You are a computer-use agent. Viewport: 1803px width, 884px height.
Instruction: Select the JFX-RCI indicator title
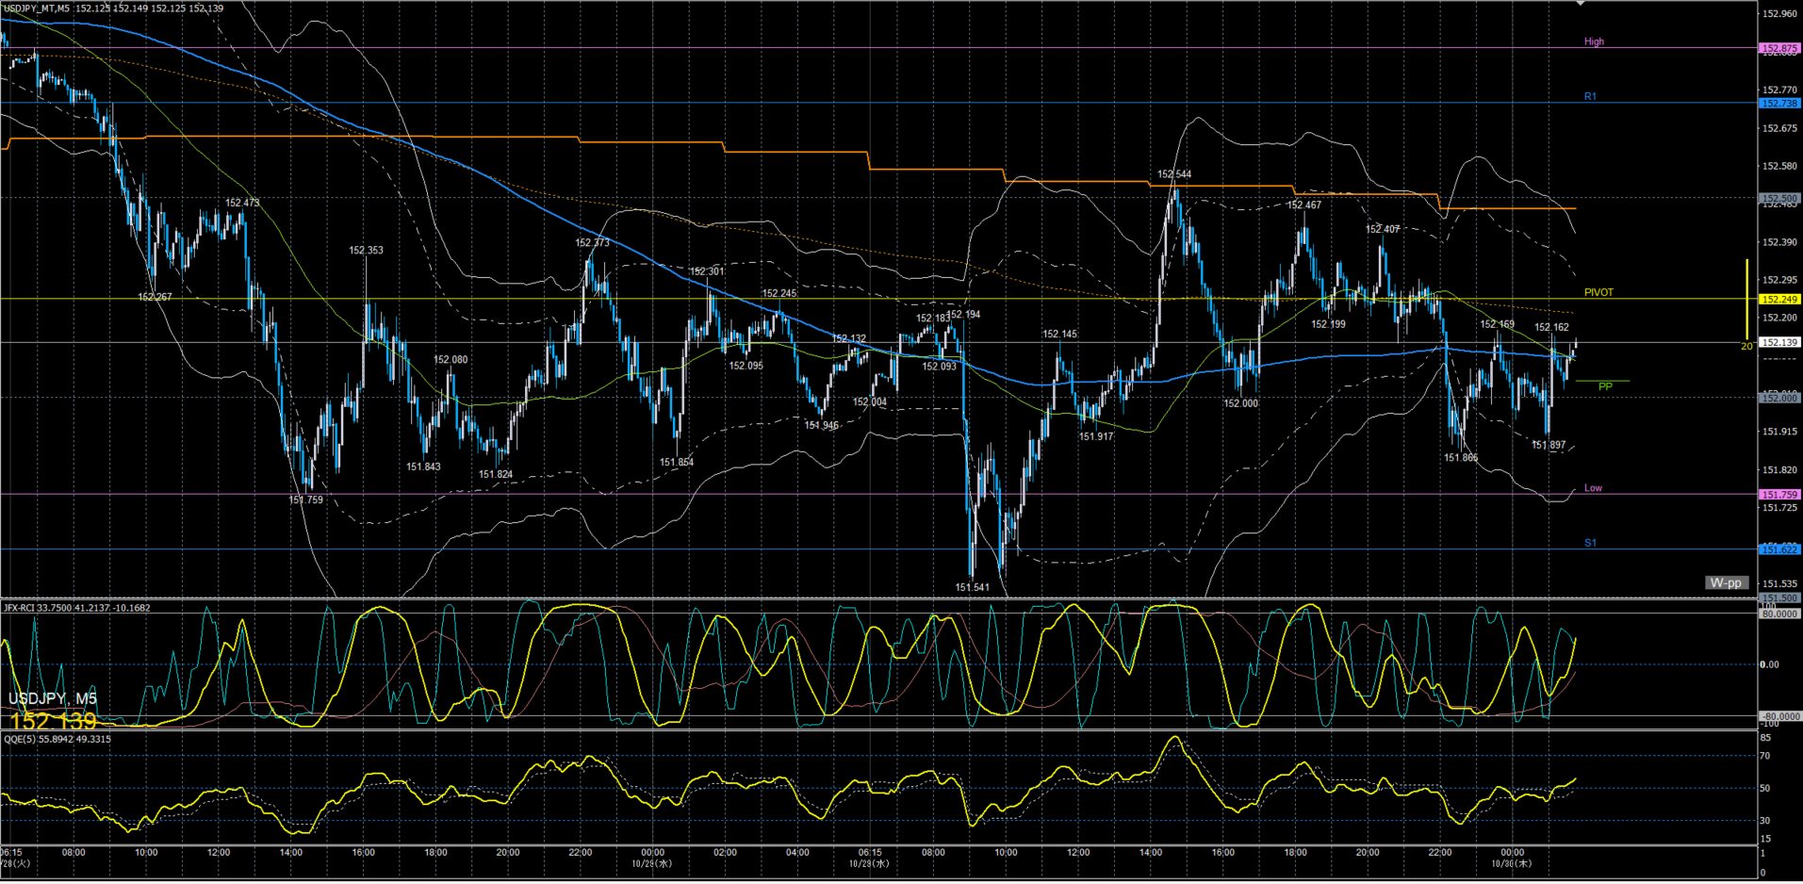point(76,608)
